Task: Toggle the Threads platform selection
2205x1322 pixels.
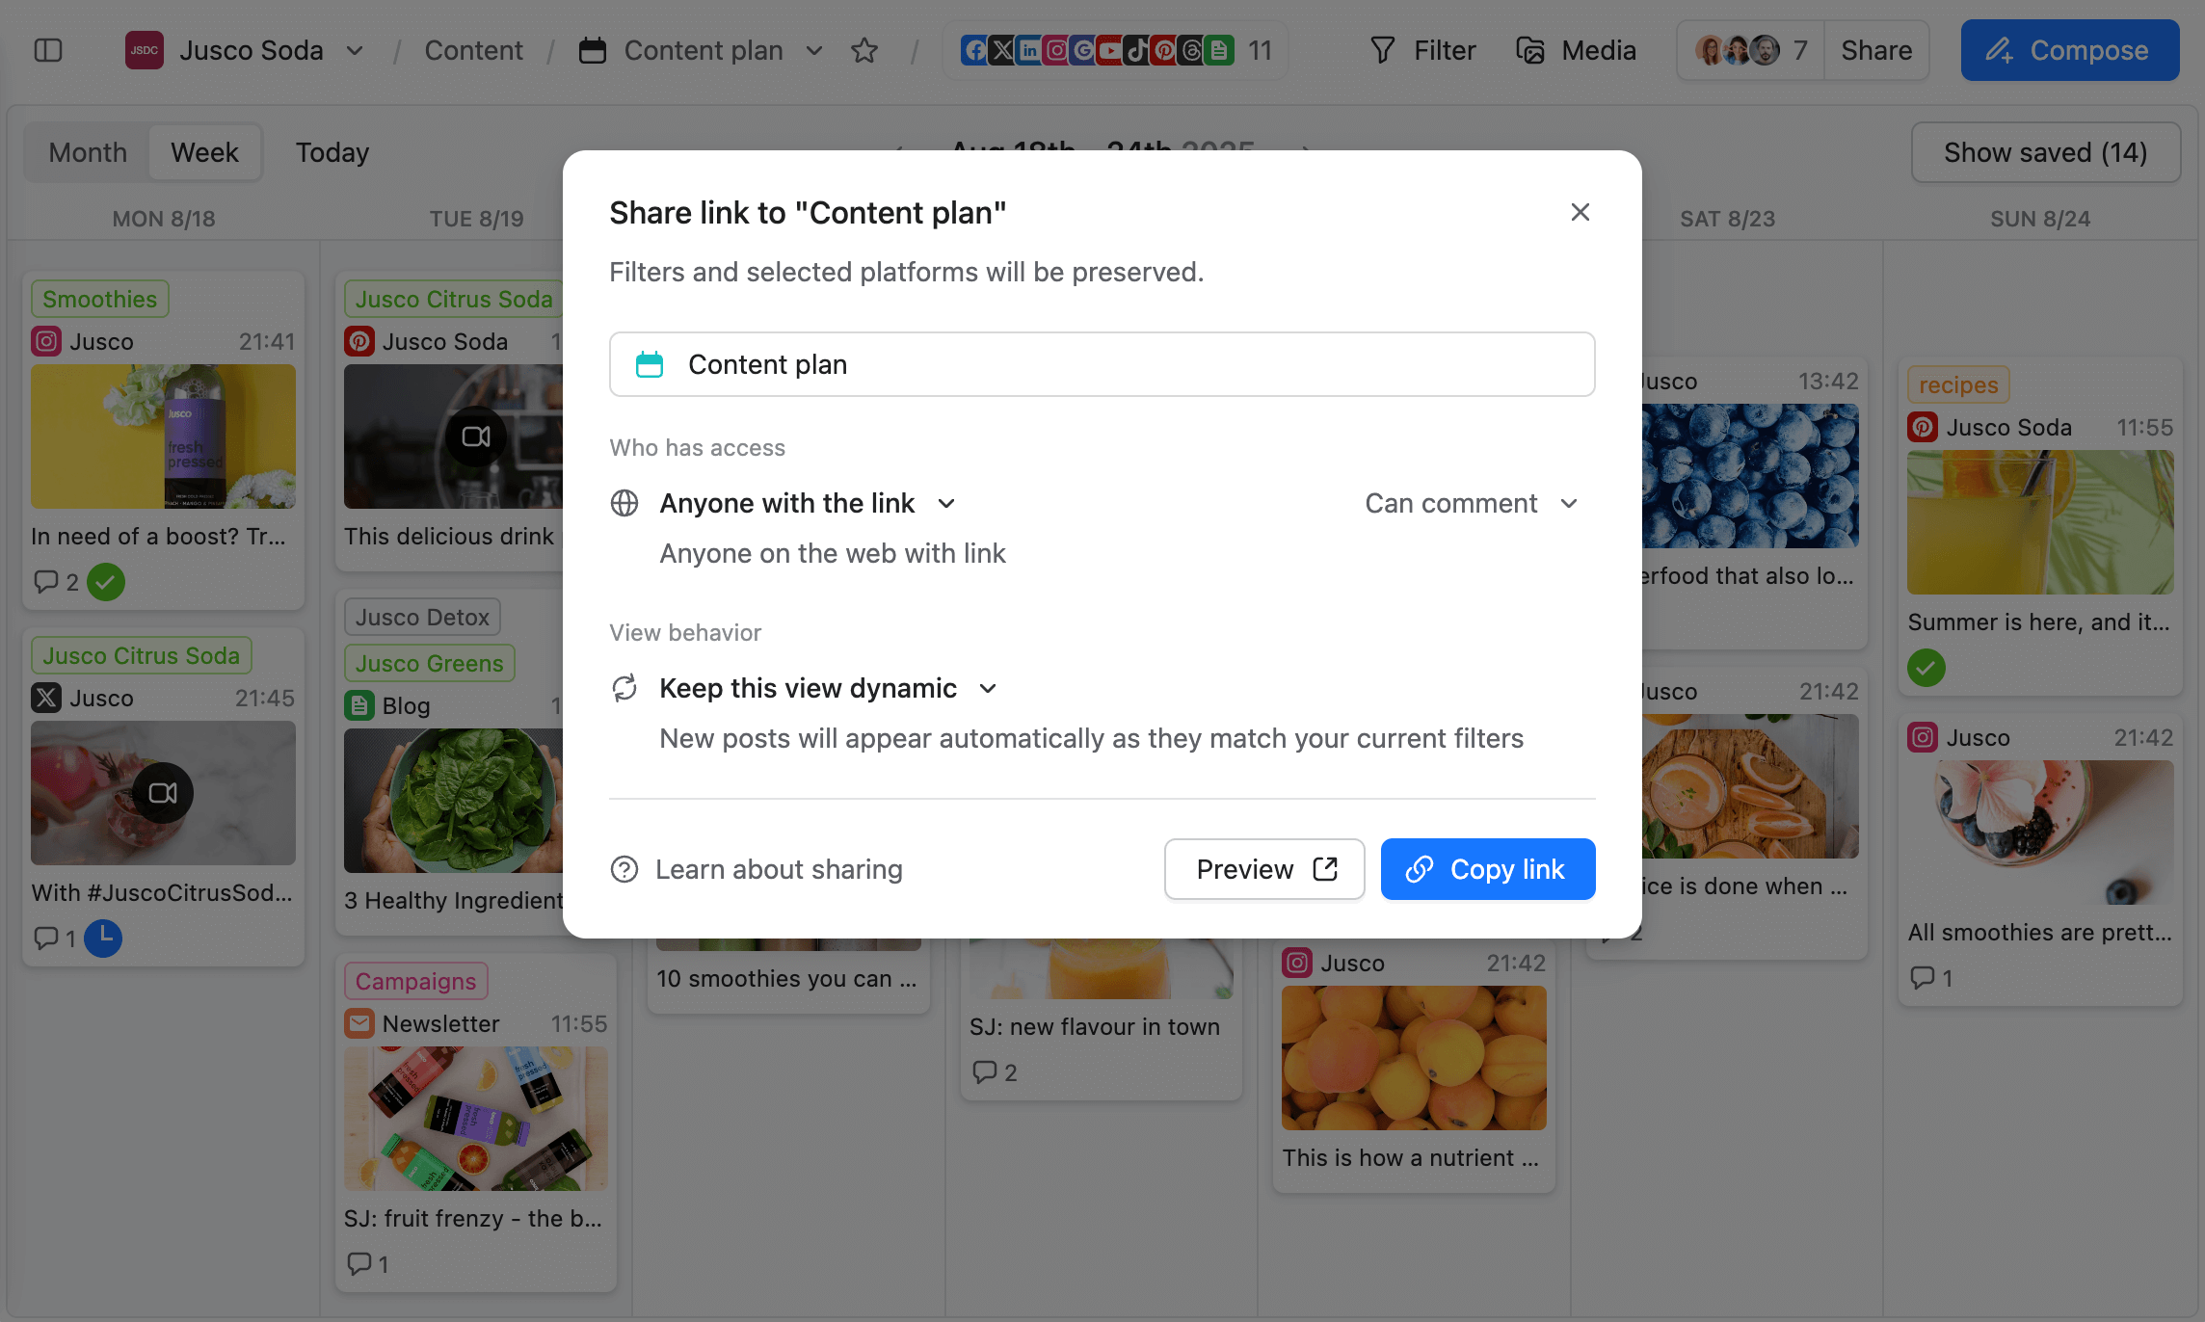Action: pos(1191,50)
